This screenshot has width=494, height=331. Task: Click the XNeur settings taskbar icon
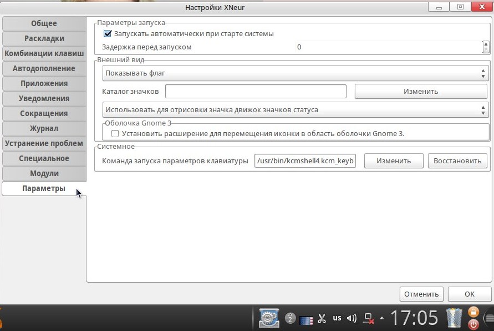(x=269, y=318)
